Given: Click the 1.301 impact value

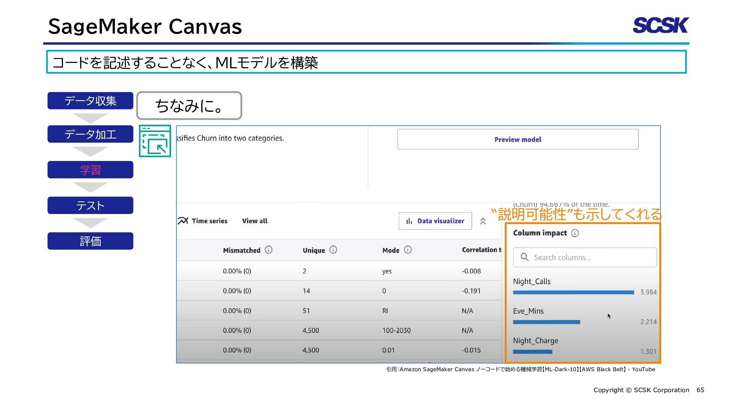Looking at the screenshot, I should coord(649,351).
